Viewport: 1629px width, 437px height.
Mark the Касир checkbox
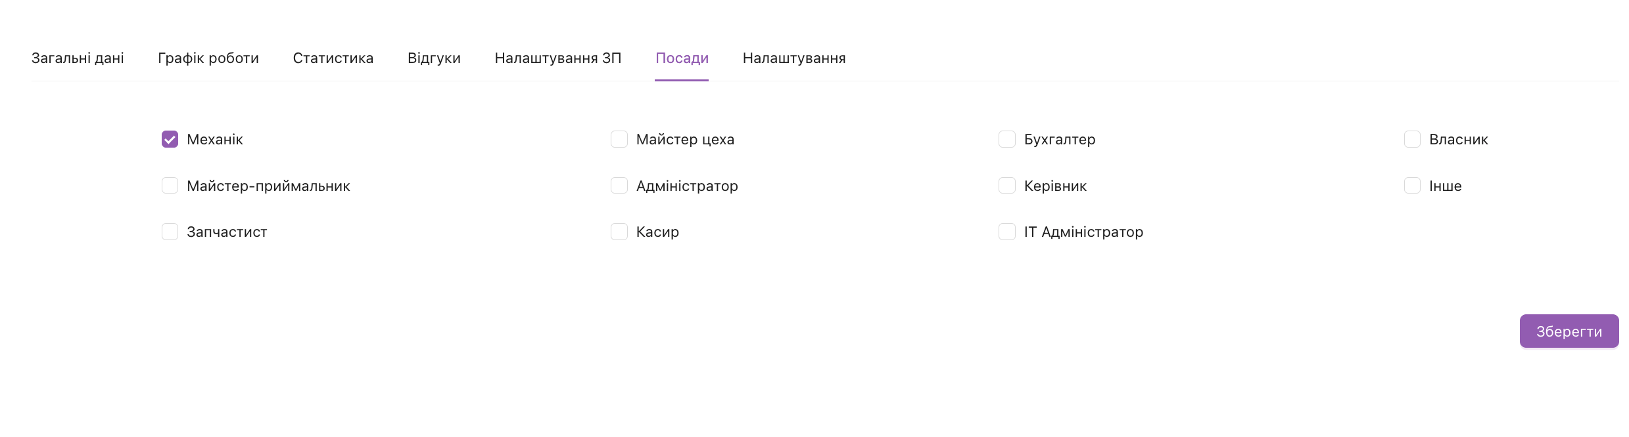619,232
